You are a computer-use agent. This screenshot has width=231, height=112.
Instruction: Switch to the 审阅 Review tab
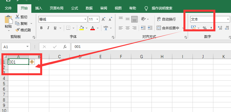pyautogui.click(x=104, y=8)
